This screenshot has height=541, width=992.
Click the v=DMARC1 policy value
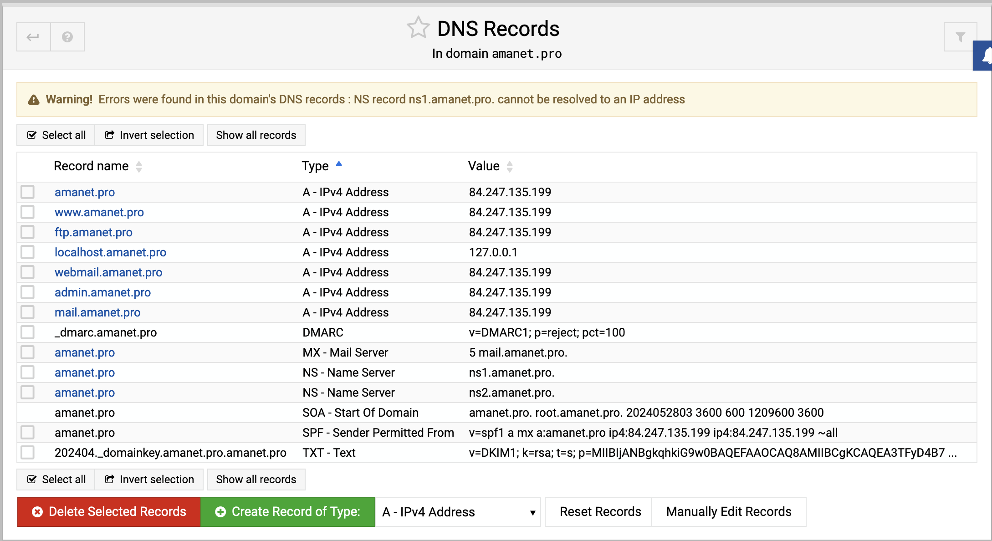tap(547, 332)
